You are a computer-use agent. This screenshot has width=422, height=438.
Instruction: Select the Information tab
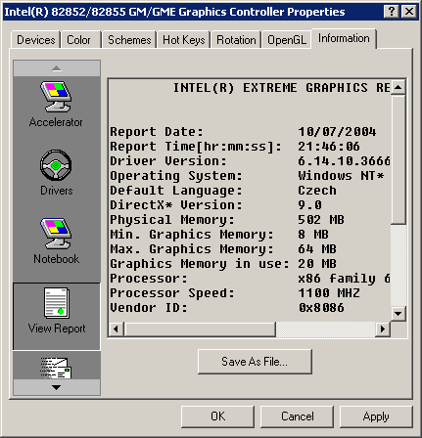(344, 38)
